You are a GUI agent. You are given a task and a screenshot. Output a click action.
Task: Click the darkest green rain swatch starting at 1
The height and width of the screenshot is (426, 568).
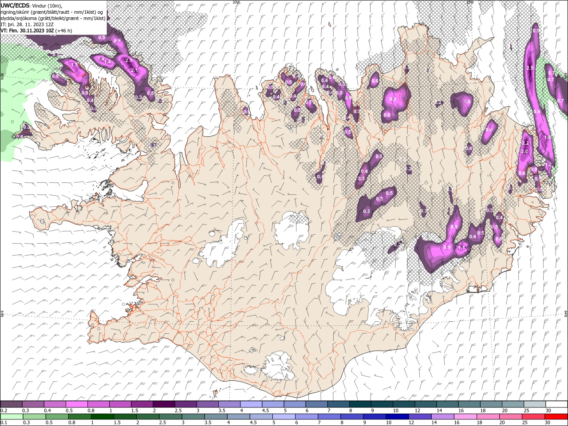(103, 417)
